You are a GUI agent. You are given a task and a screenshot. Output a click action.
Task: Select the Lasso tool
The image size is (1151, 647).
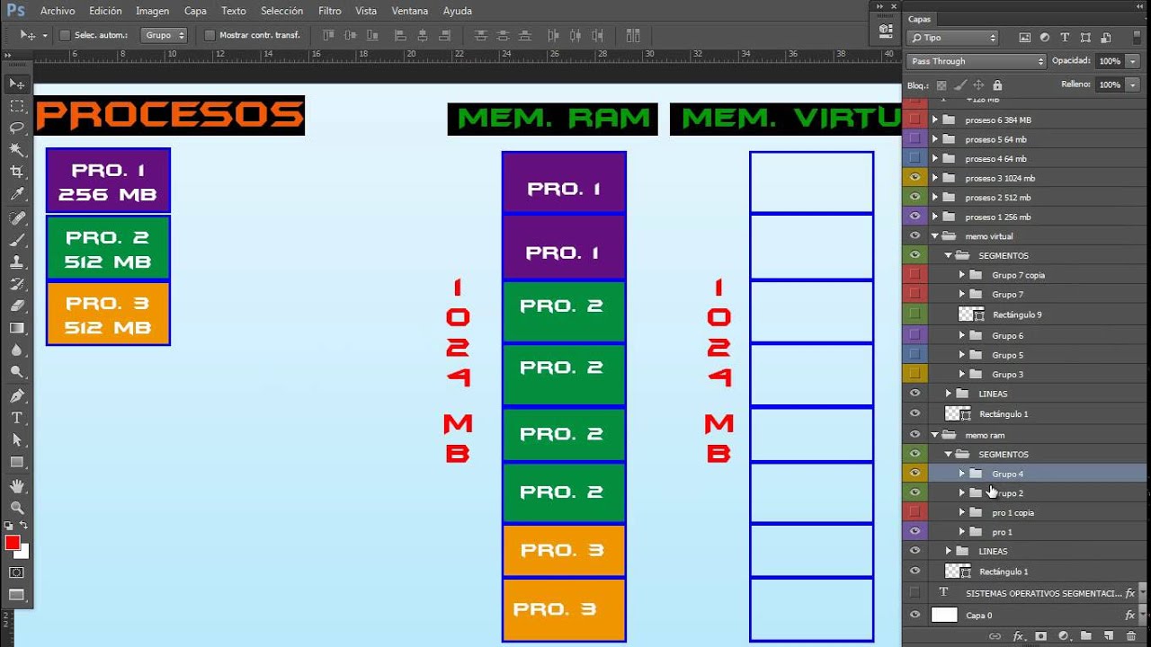click(x=16, y=128)
